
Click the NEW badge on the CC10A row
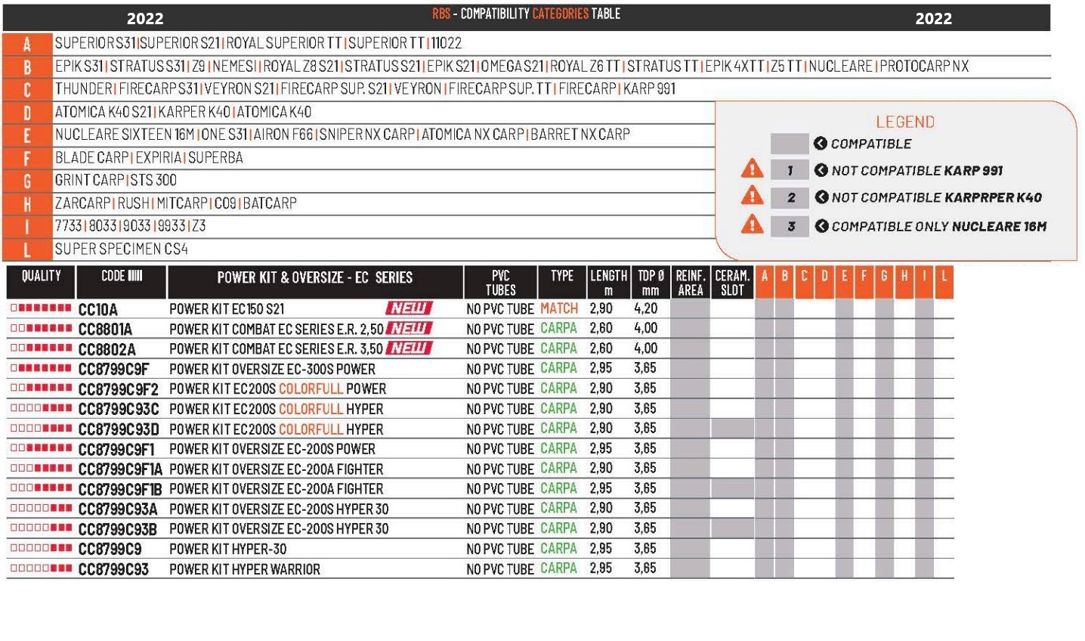tap(409, 308)
